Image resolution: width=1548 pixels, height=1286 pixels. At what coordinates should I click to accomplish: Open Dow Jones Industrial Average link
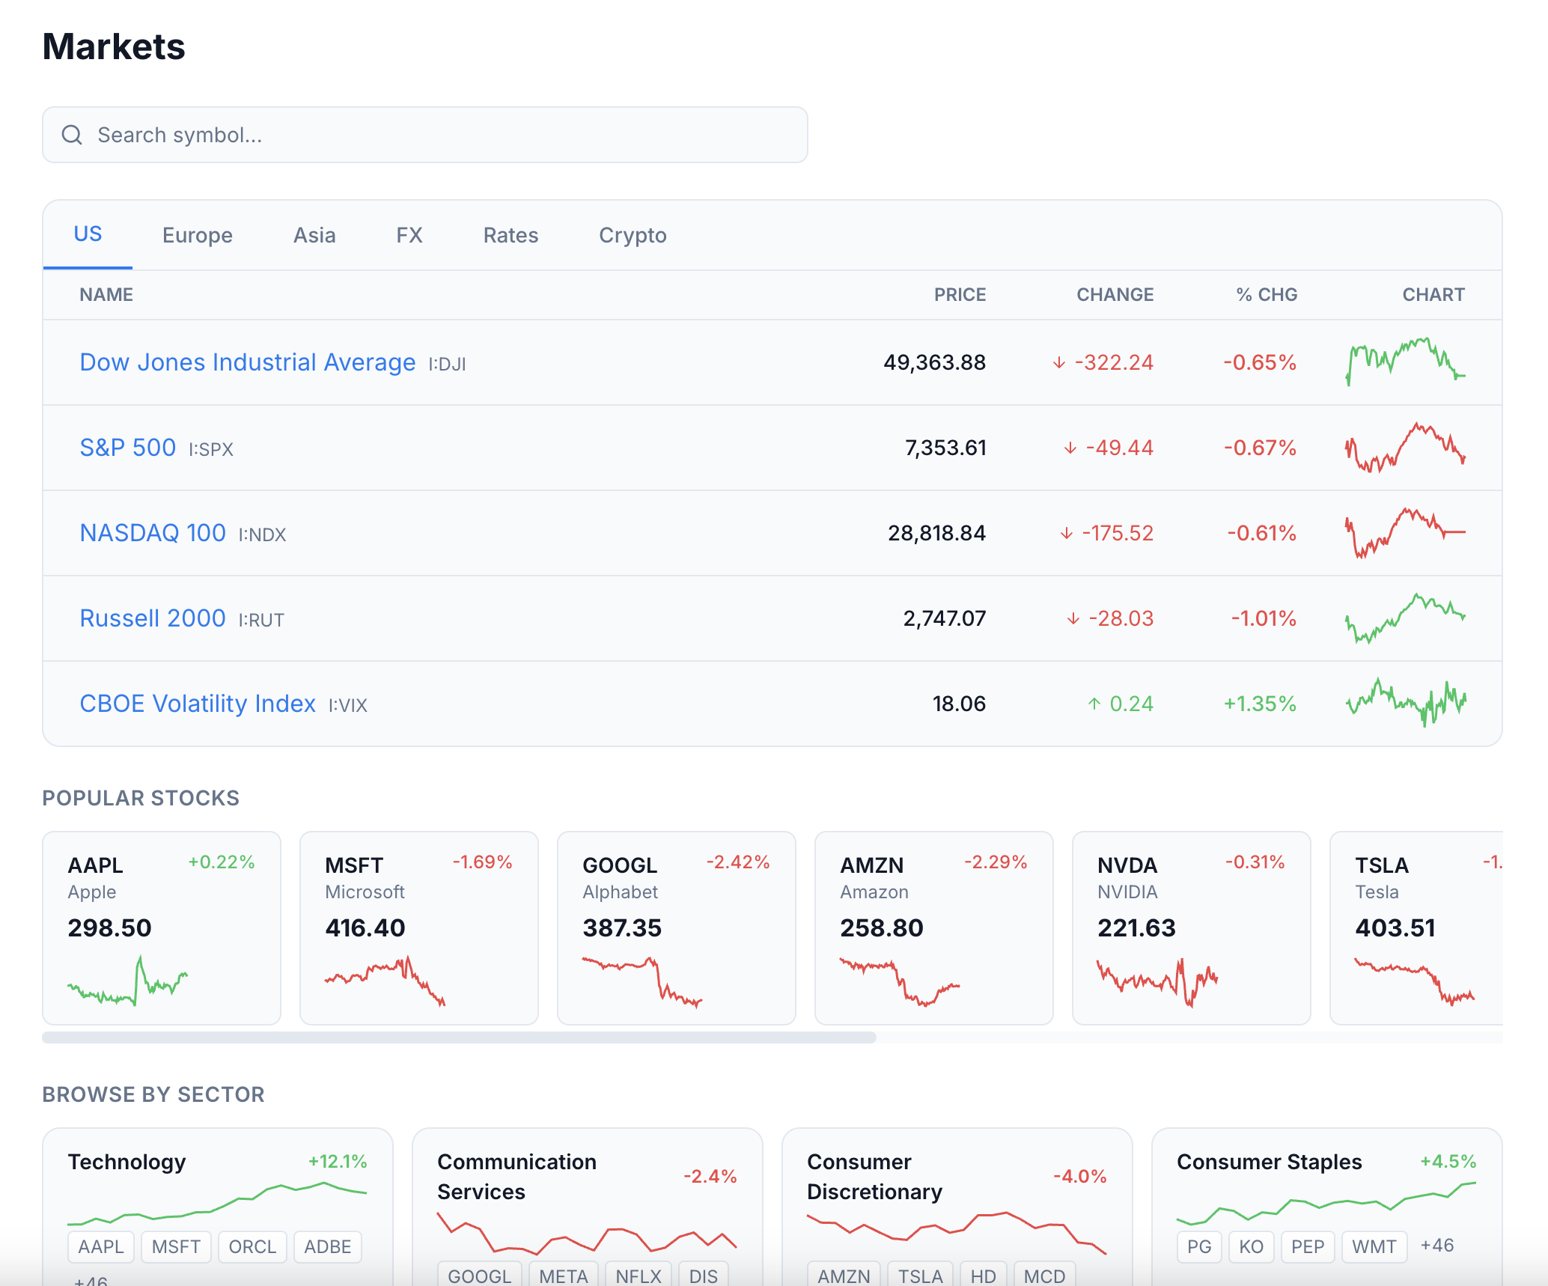(248, 362)
